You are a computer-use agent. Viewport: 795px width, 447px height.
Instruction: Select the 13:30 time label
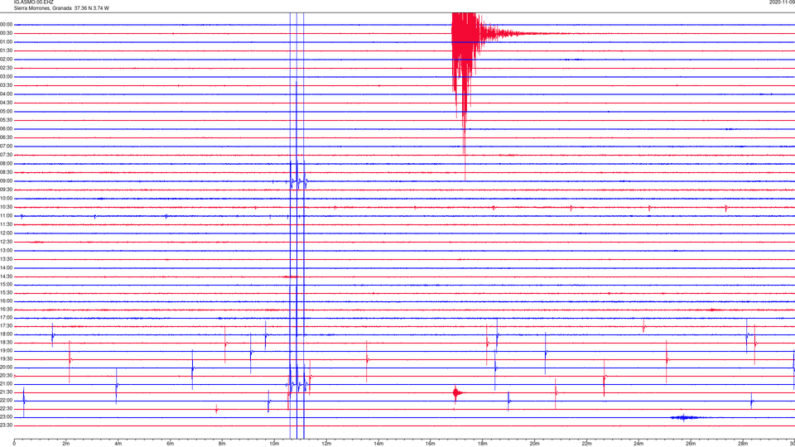point(6,258)
